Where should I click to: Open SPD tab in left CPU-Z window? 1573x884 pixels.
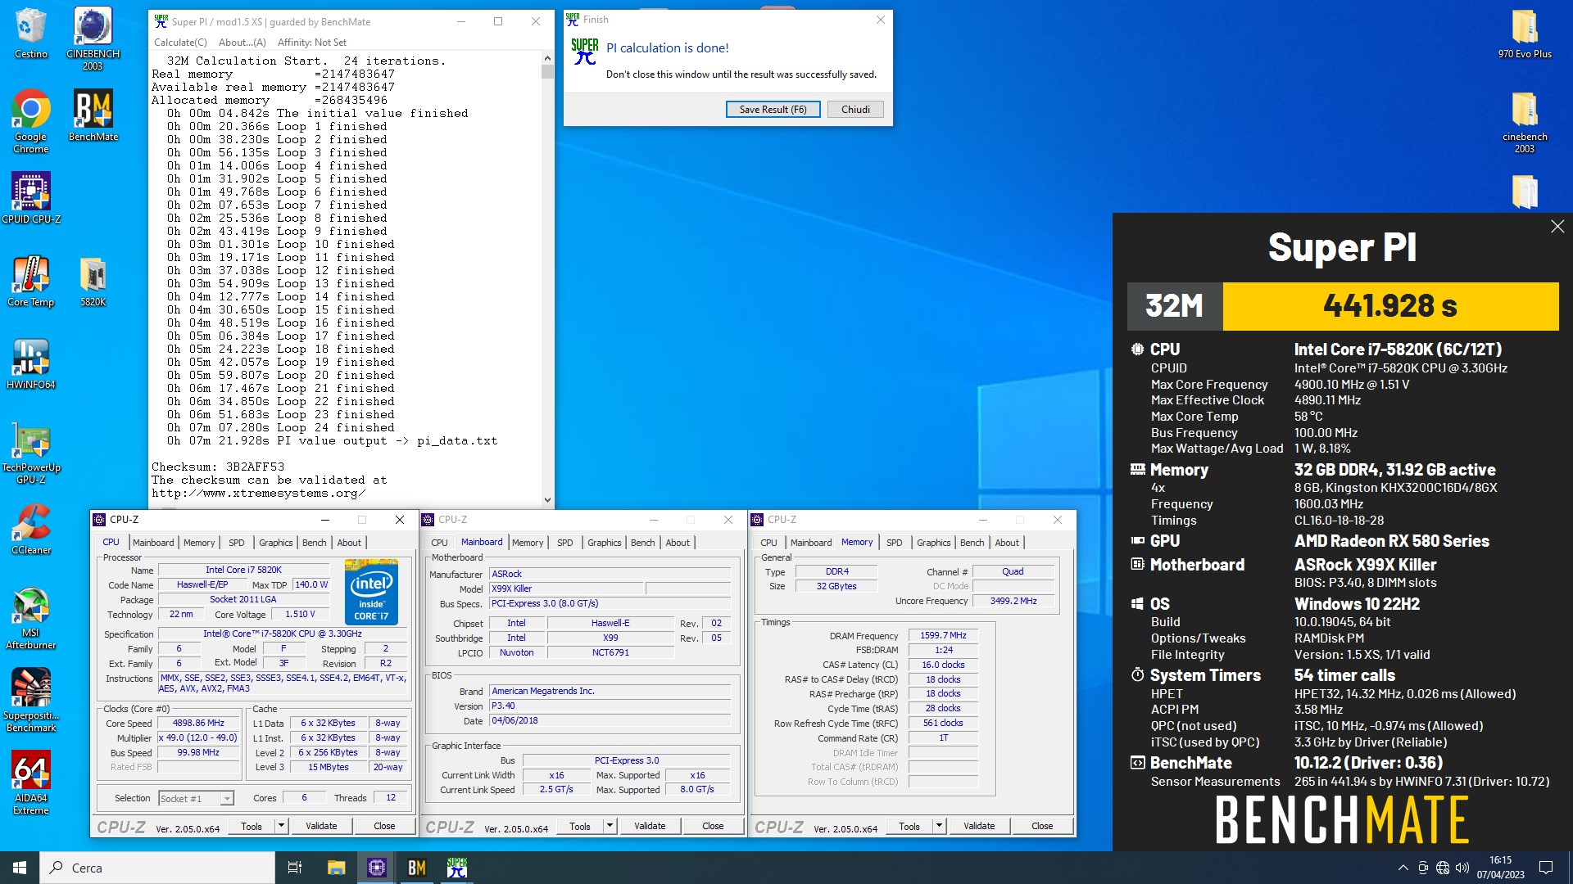coord(236,543)
